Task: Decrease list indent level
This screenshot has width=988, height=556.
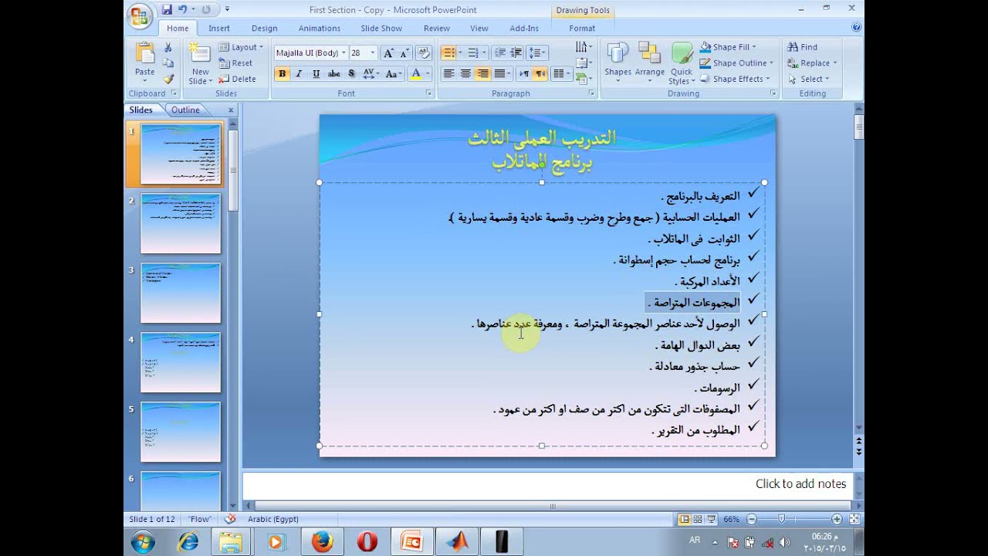Action: (500, 53)
